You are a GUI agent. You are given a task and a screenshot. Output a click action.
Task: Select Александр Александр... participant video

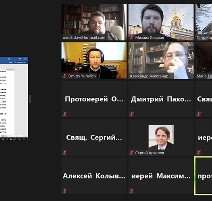click(161, 60)
